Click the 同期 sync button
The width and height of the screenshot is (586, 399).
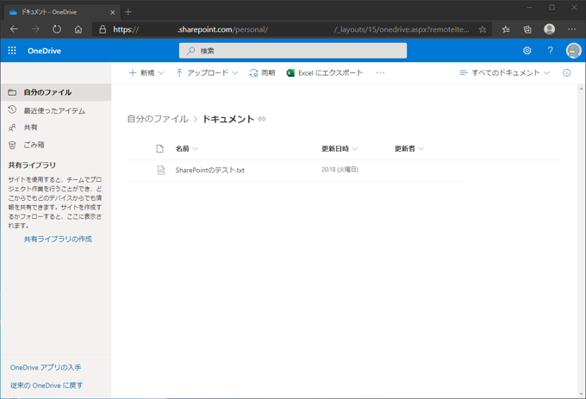(x=262, y=73)
